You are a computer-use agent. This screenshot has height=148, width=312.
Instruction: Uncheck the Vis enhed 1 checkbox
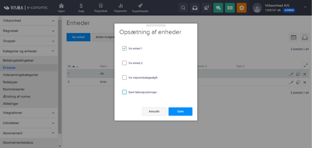tap(124, 48)
